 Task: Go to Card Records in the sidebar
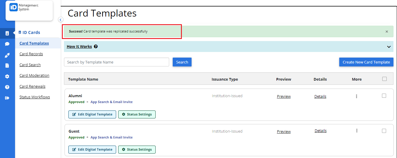click(31, 54)
